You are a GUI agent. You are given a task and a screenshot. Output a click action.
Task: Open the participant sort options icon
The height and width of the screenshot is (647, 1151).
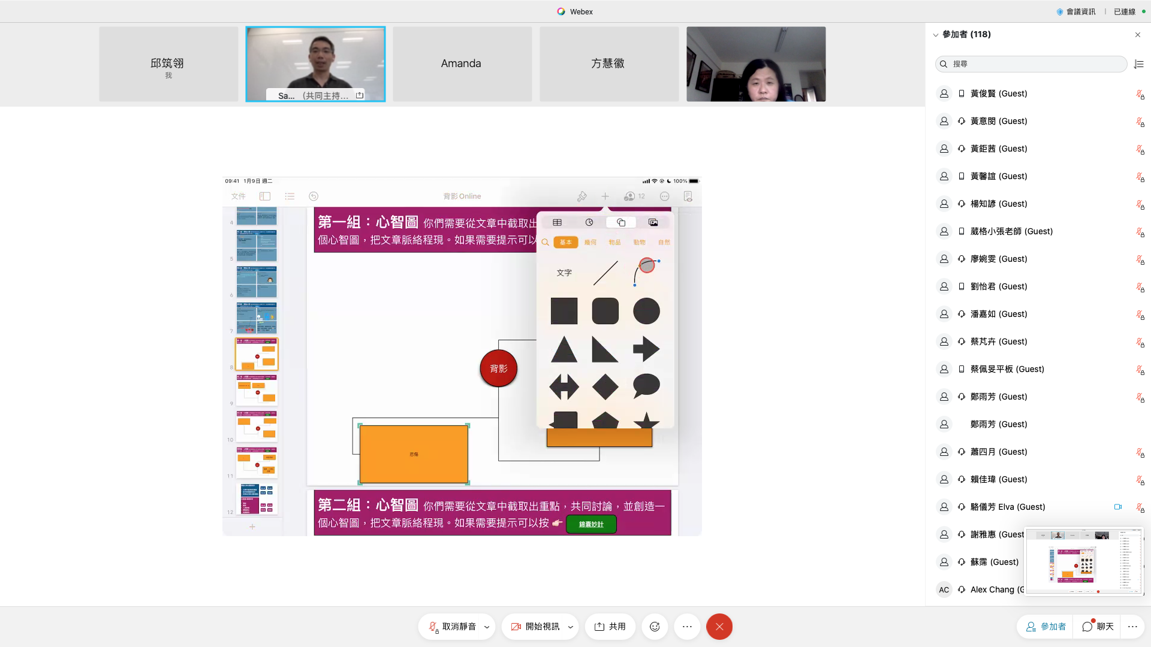point(1139,64)
